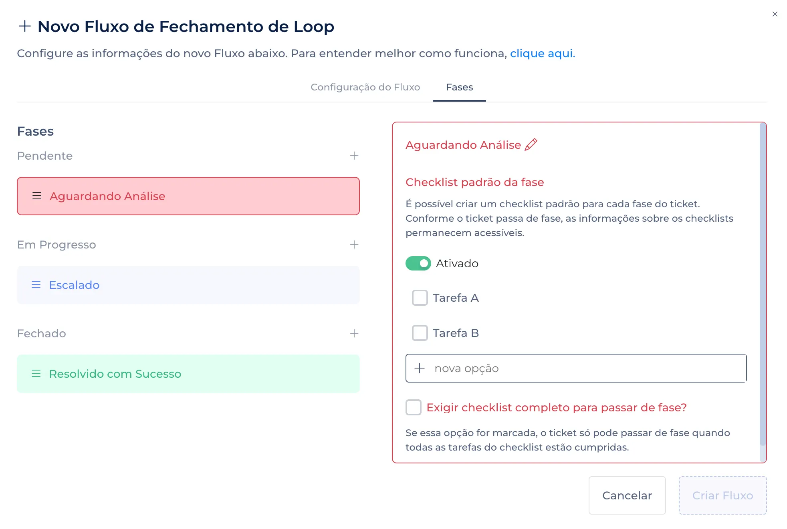The image size is (787, 529).
Task: Click the plus icon in nova opção field
Action: coord(420,368)
